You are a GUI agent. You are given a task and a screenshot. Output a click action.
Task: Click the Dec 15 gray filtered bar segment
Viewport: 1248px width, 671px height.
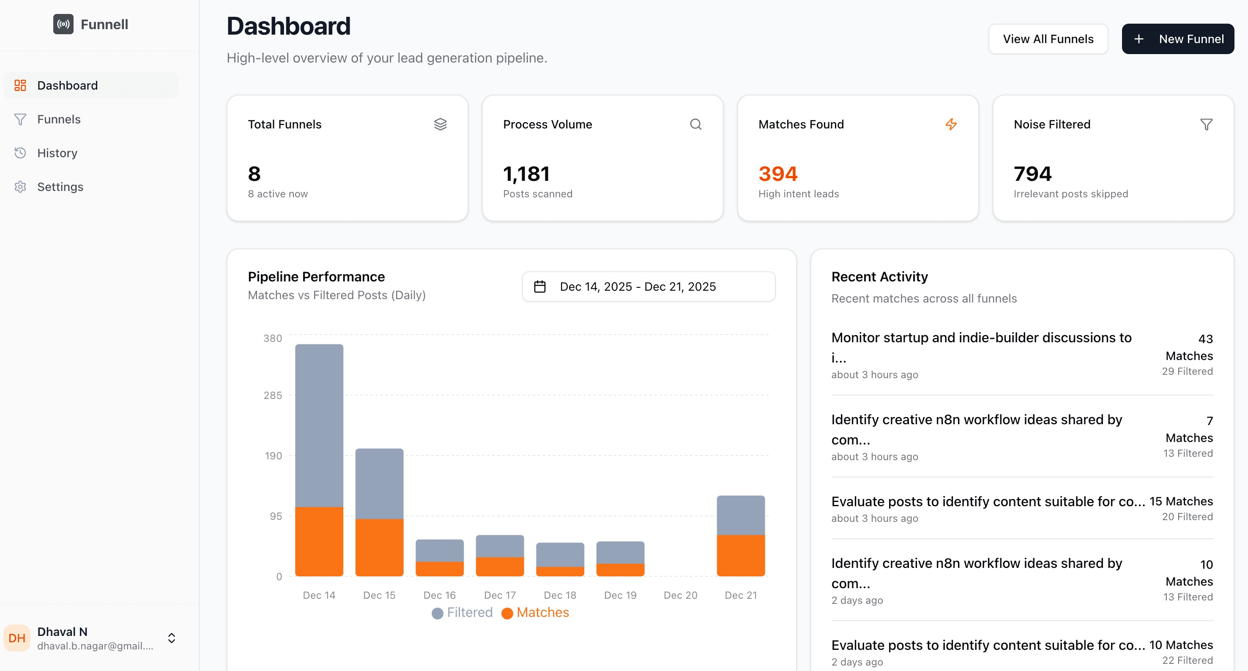pyautogui.click(x=379, y=484)
